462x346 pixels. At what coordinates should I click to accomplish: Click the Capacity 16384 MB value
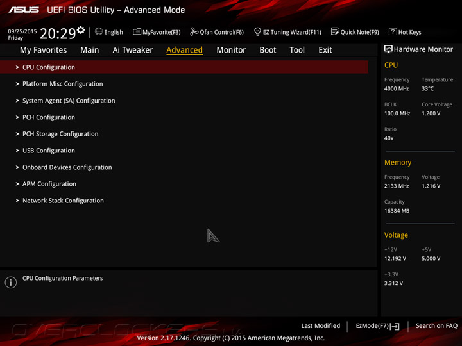[397, 211]
